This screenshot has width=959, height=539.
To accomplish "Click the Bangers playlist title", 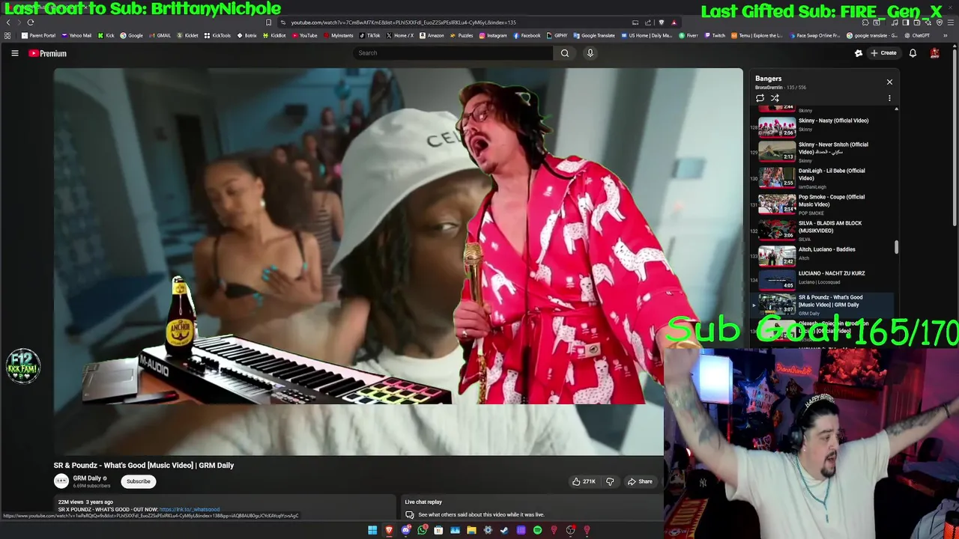I will (x=768, y=79).
